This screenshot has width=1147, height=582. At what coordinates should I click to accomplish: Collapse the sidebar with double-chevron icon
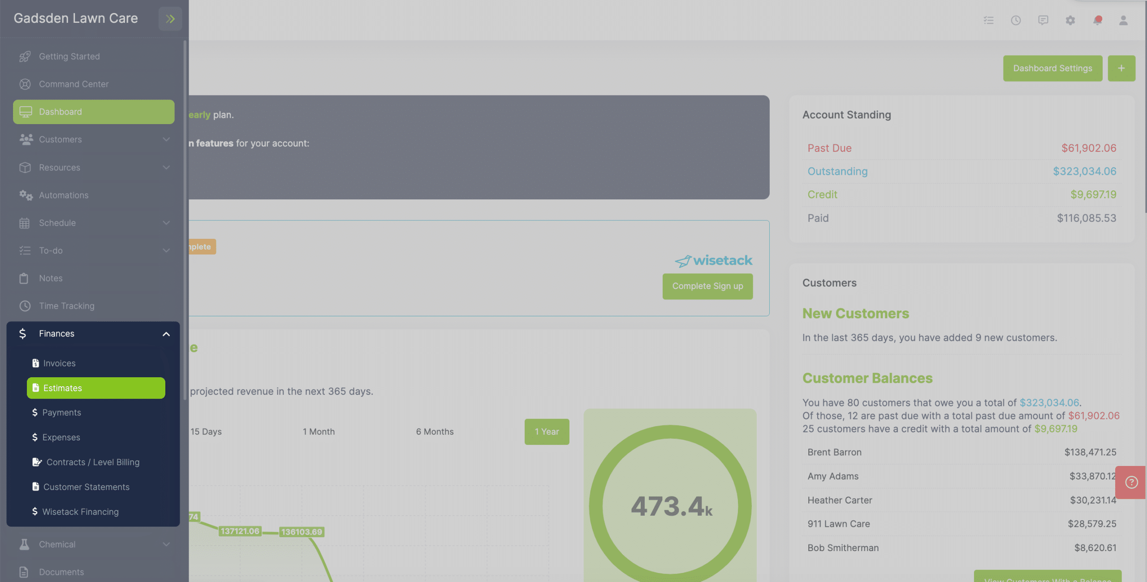[170, 19]
